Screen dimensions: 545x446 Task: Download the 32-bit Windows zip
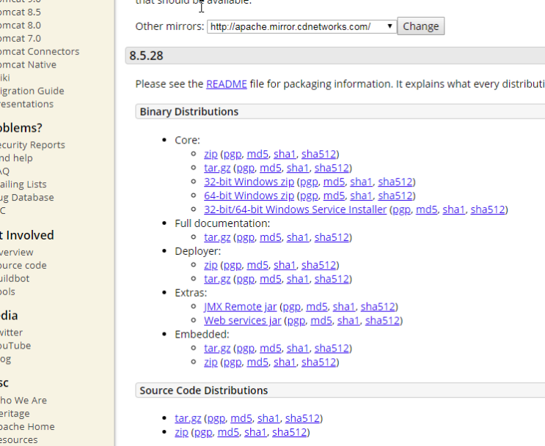tap(249, 182)
